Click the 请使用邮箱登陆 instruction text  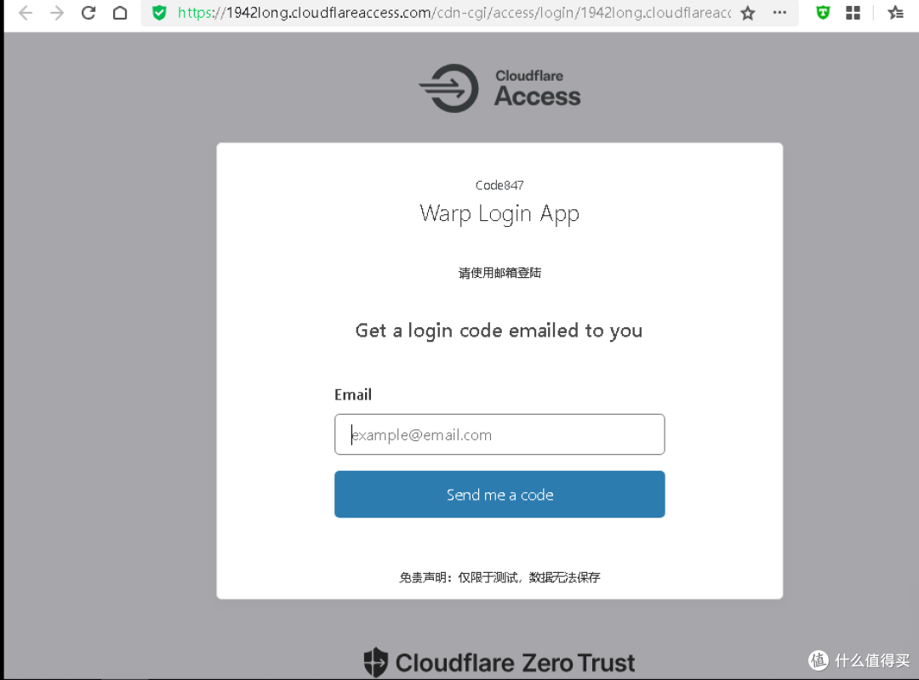tap(499, 273)
